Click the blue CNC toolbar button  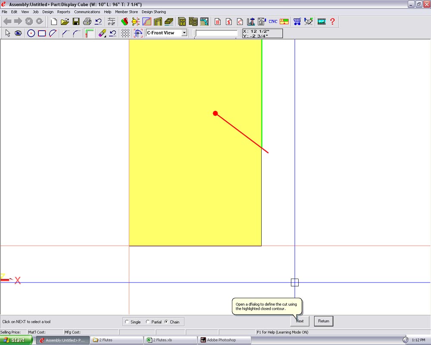pyautogui.click(x=273, y=22)
